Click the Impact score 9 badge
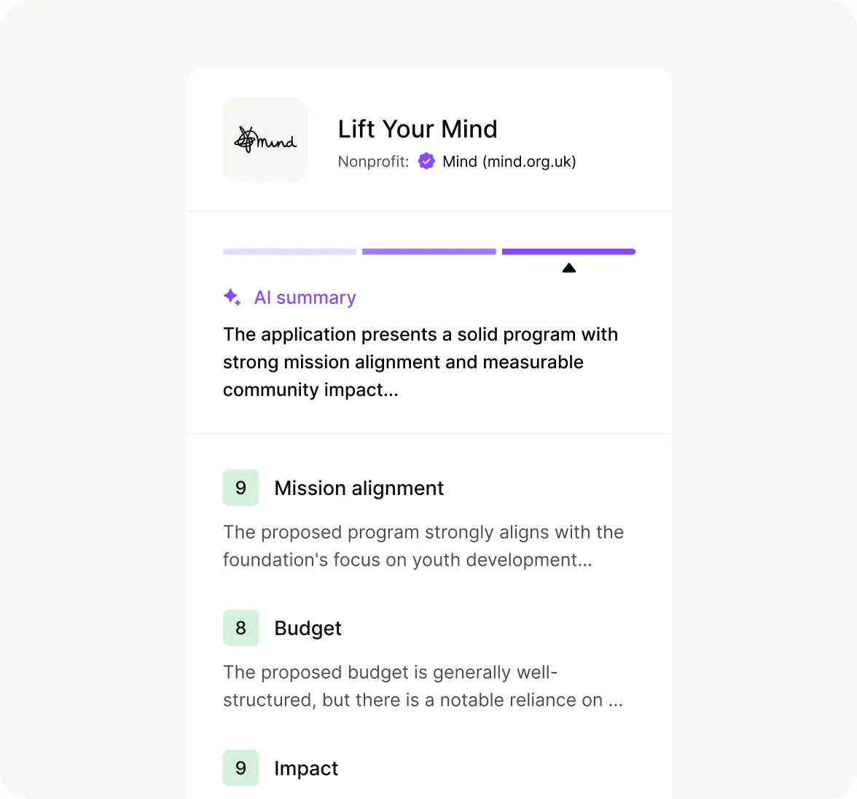The image size is (857, 799). (240, 768)
